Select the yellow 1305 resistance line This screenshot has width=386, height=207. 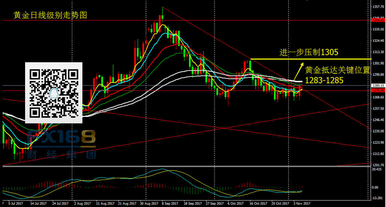tap(311, 59)
